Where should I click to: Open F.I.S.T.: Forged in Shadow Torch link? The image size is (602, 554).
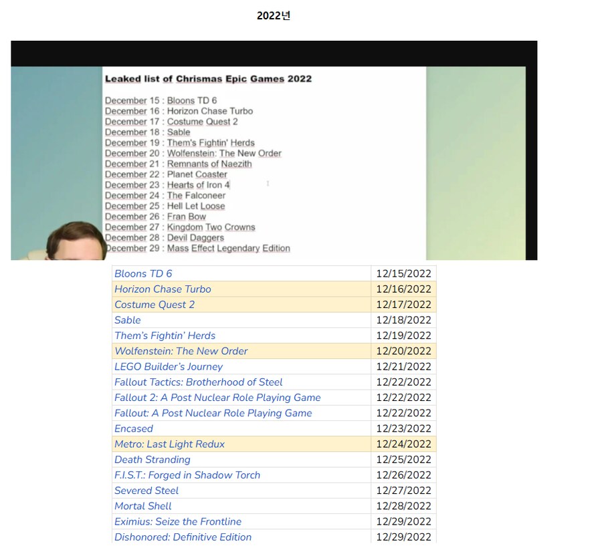pos(187,474)
